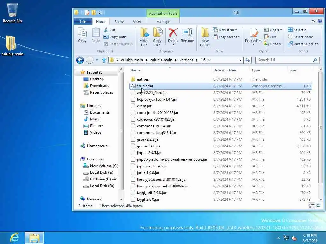326x244 pixels.
Task: Open Desktop under Favorites
Action: (97, 79)
